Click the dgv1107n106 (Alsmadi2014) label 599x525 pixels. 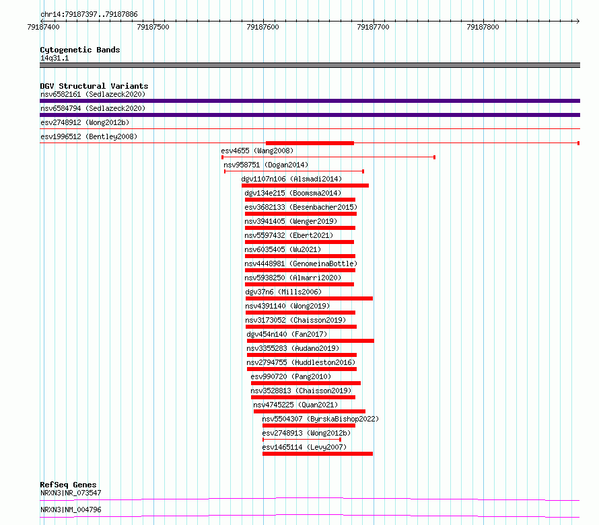pyautogui.click(x=291, y=179)
